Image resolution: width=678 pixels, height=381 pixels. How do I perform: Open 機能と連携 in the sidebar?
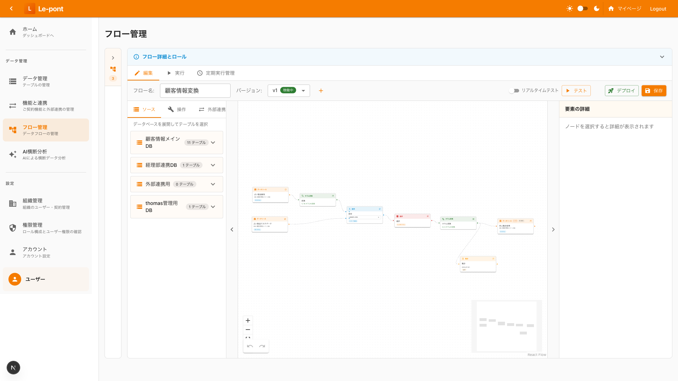pos(46,105)
